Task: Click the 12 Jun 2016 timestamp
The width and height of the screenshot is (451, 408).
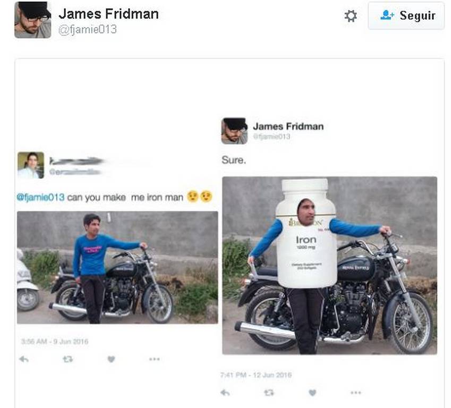Action: (256, 375)
